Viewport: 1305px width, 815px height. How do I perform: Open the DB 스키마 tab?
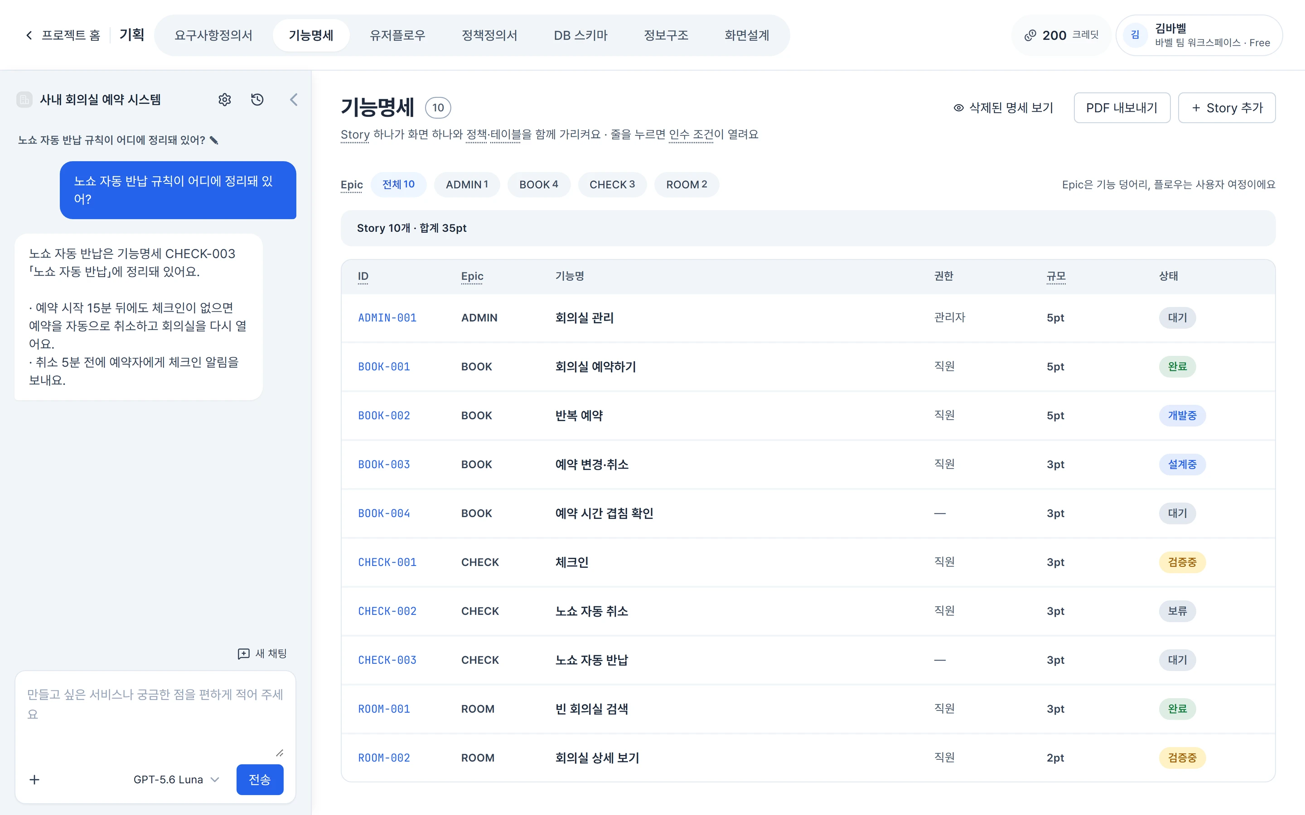coord(581,36)
